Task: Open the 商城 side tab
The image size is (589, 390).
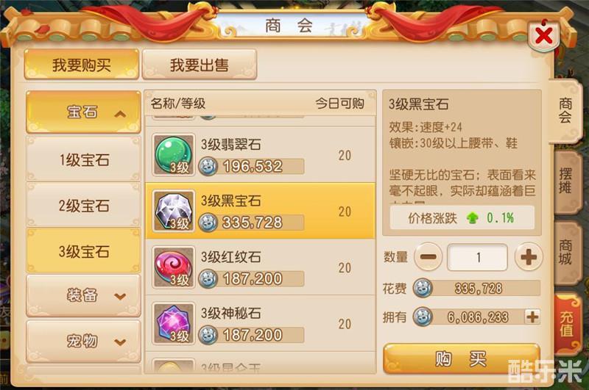Action: coord(566,253)
